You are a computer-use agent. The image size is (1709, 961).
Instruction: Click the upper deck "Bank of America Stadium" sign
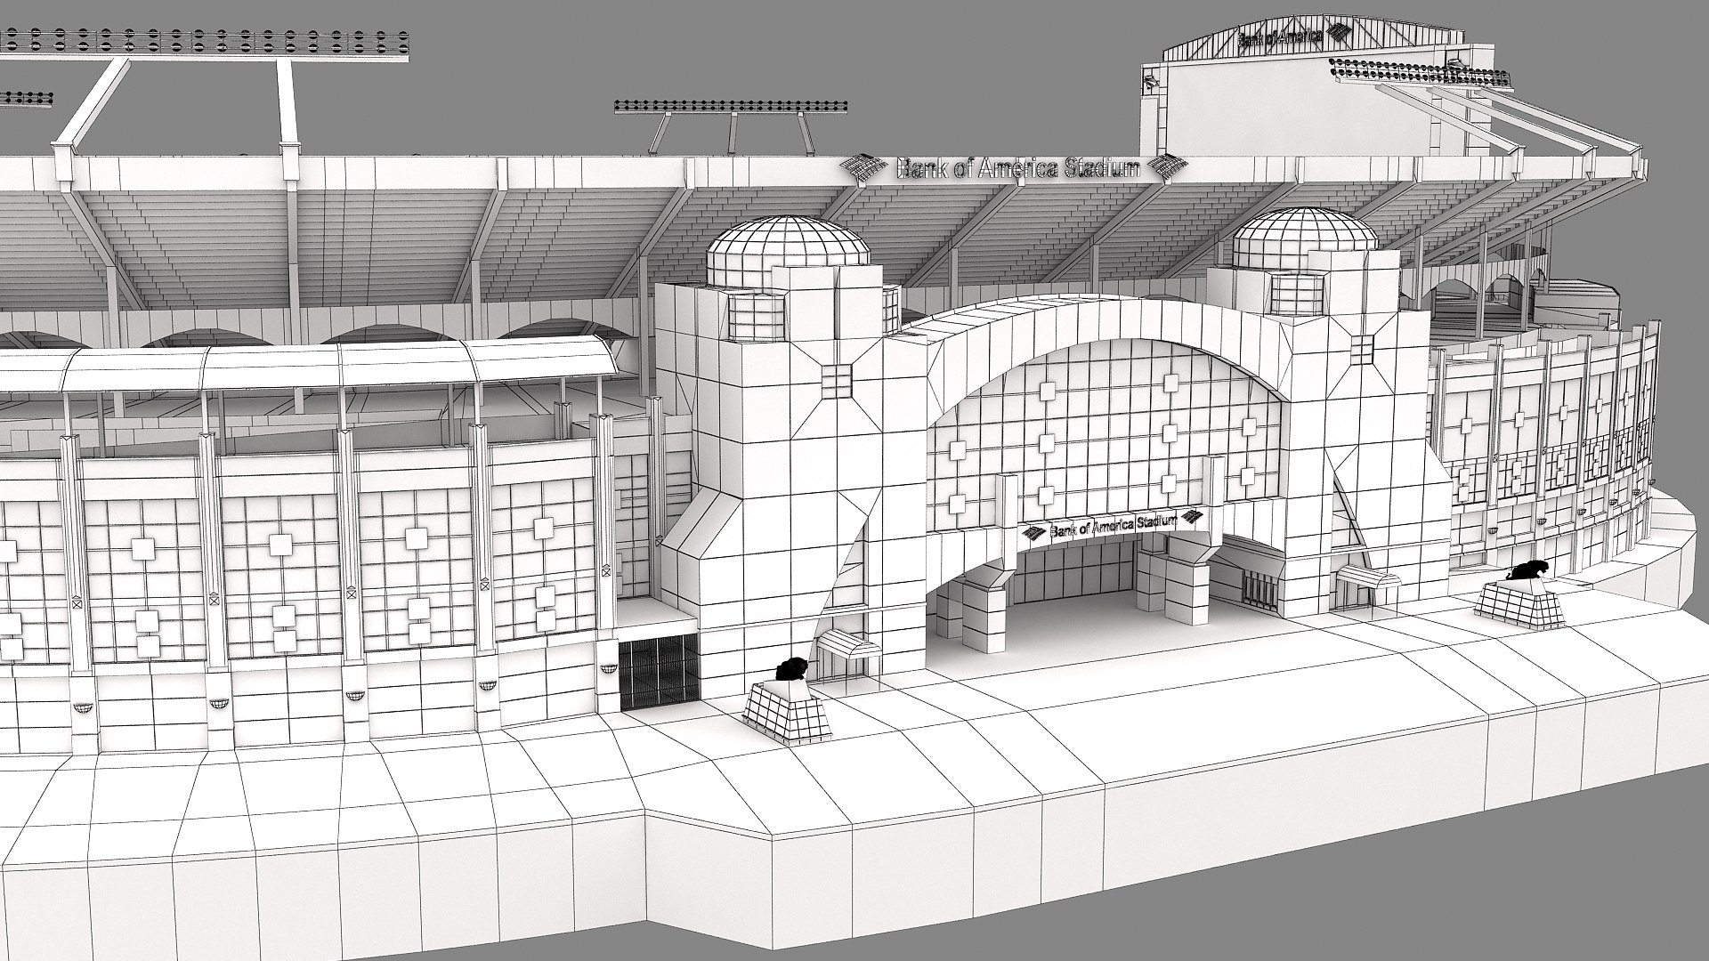click(1016, 168)
